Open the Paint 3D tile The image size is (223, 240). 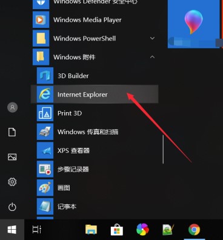(193, 24)
